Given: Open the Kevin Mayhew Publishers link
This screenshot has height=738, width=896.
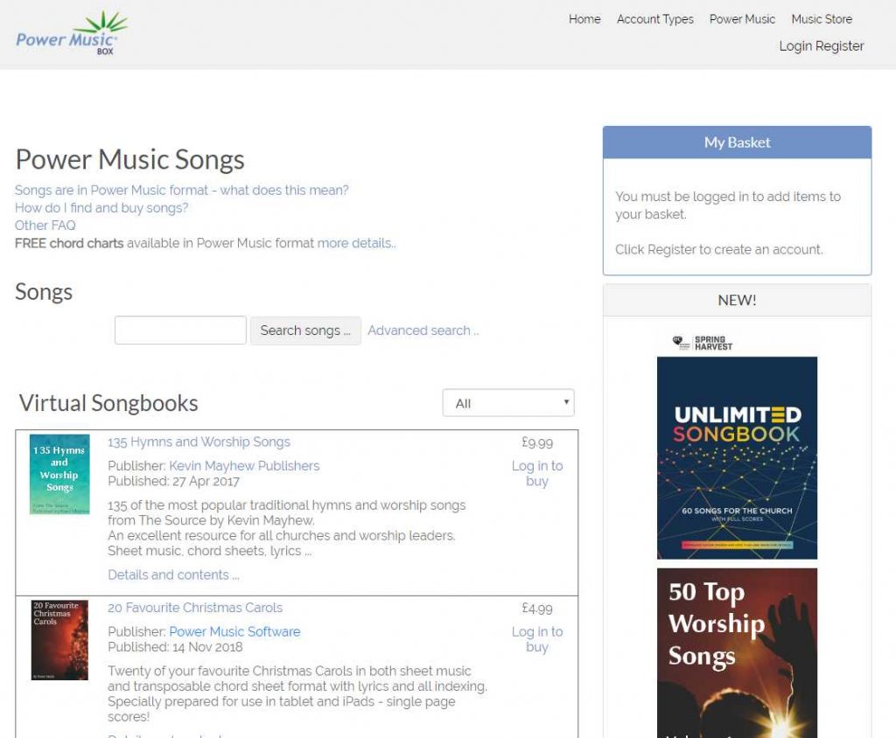Looking at the screenshot, I should pyautogui.click(x=244, y=466).
